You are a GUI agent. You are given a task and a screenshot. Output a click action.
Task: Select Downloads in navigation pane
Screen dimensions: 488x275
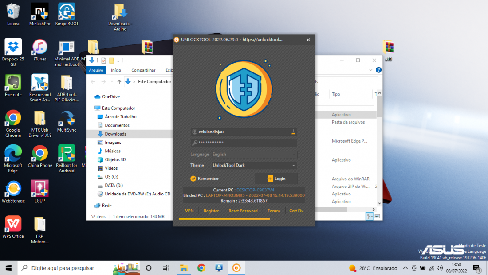(x=115, y=134)
